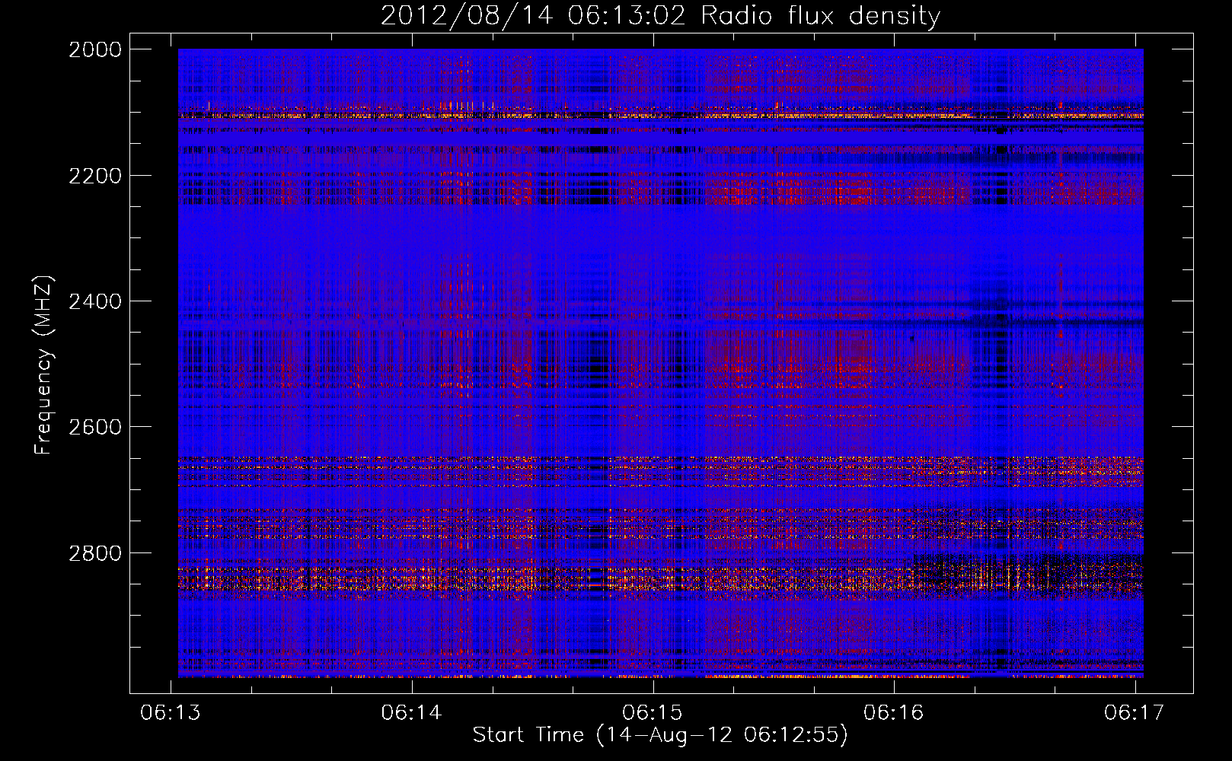Screen dimensions: 1232x761
Task: Click the 06:17 time tick label
Action: pyautogui.click(x=1135, y=712)
